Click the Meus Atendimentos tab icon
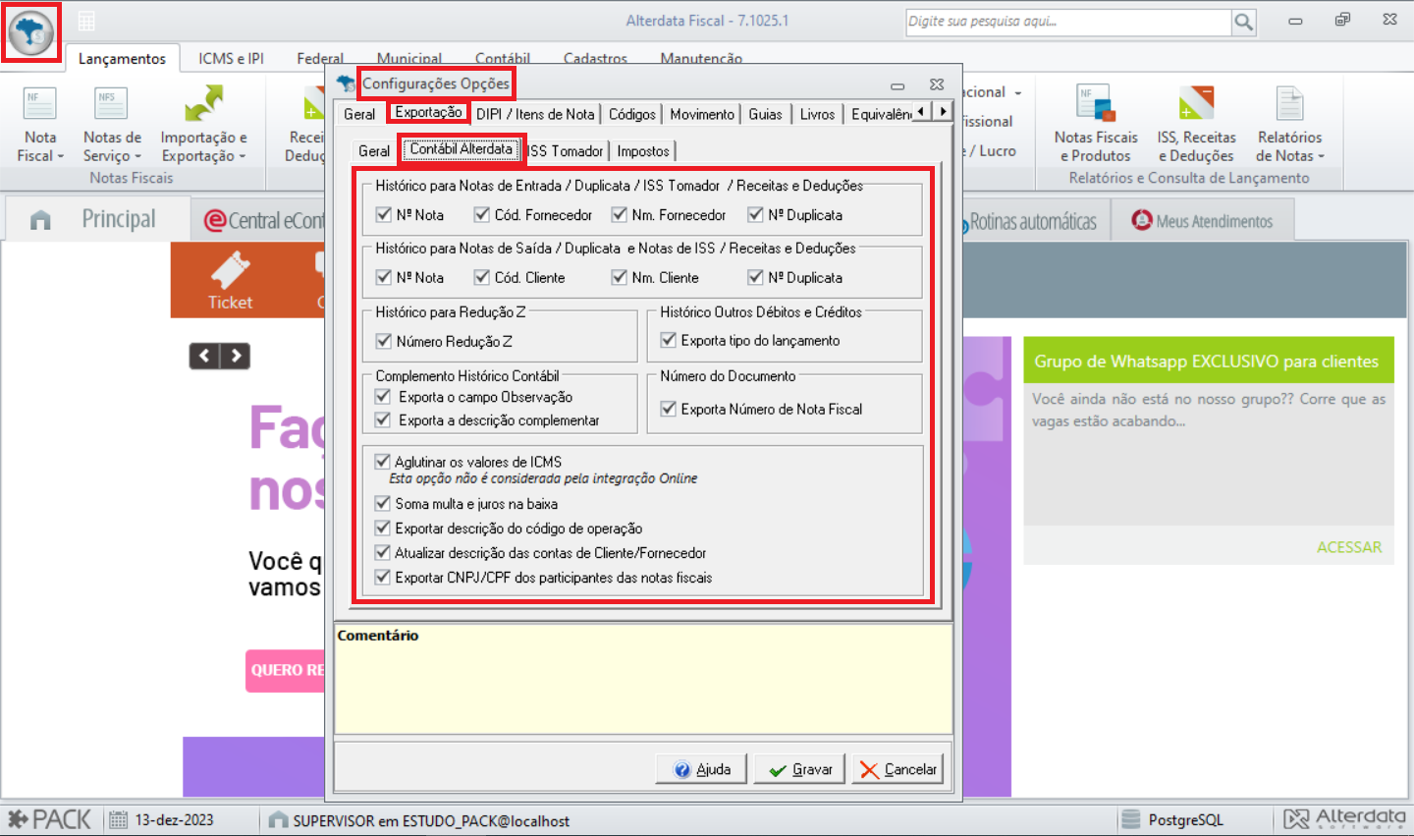 click(1141, 220)
